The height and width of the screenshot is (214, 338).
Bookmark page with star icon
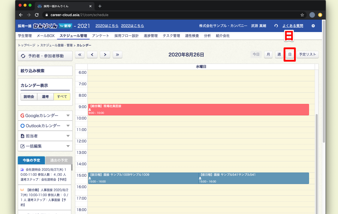(302, 15)
